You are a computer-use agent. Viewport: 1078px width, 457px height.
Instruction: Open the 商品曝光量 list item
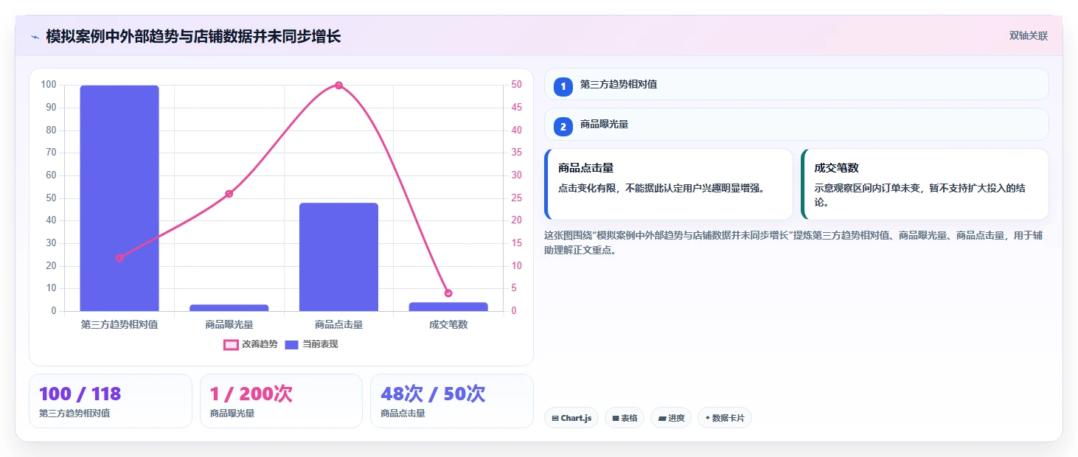796,124
